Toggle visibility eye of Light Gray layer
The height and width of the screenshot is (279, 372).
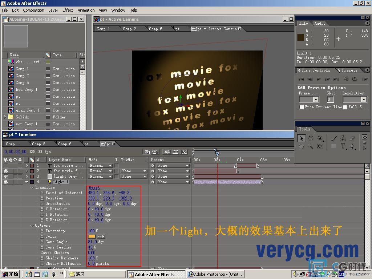click(x=6, y=176)
